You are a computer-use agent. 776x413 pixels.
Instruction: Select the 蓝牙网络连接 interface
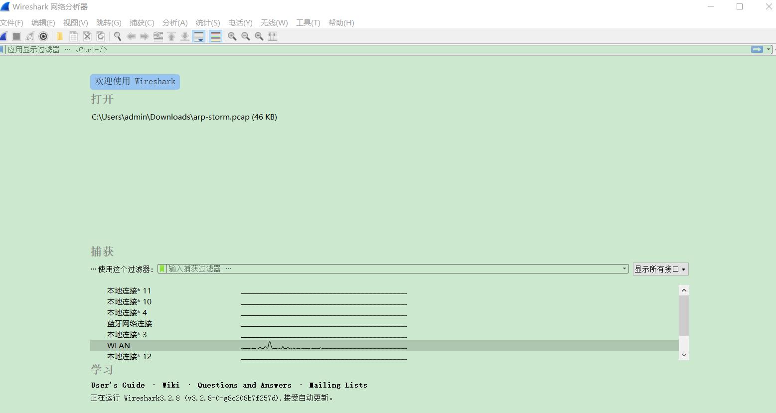tap(384, 323)
